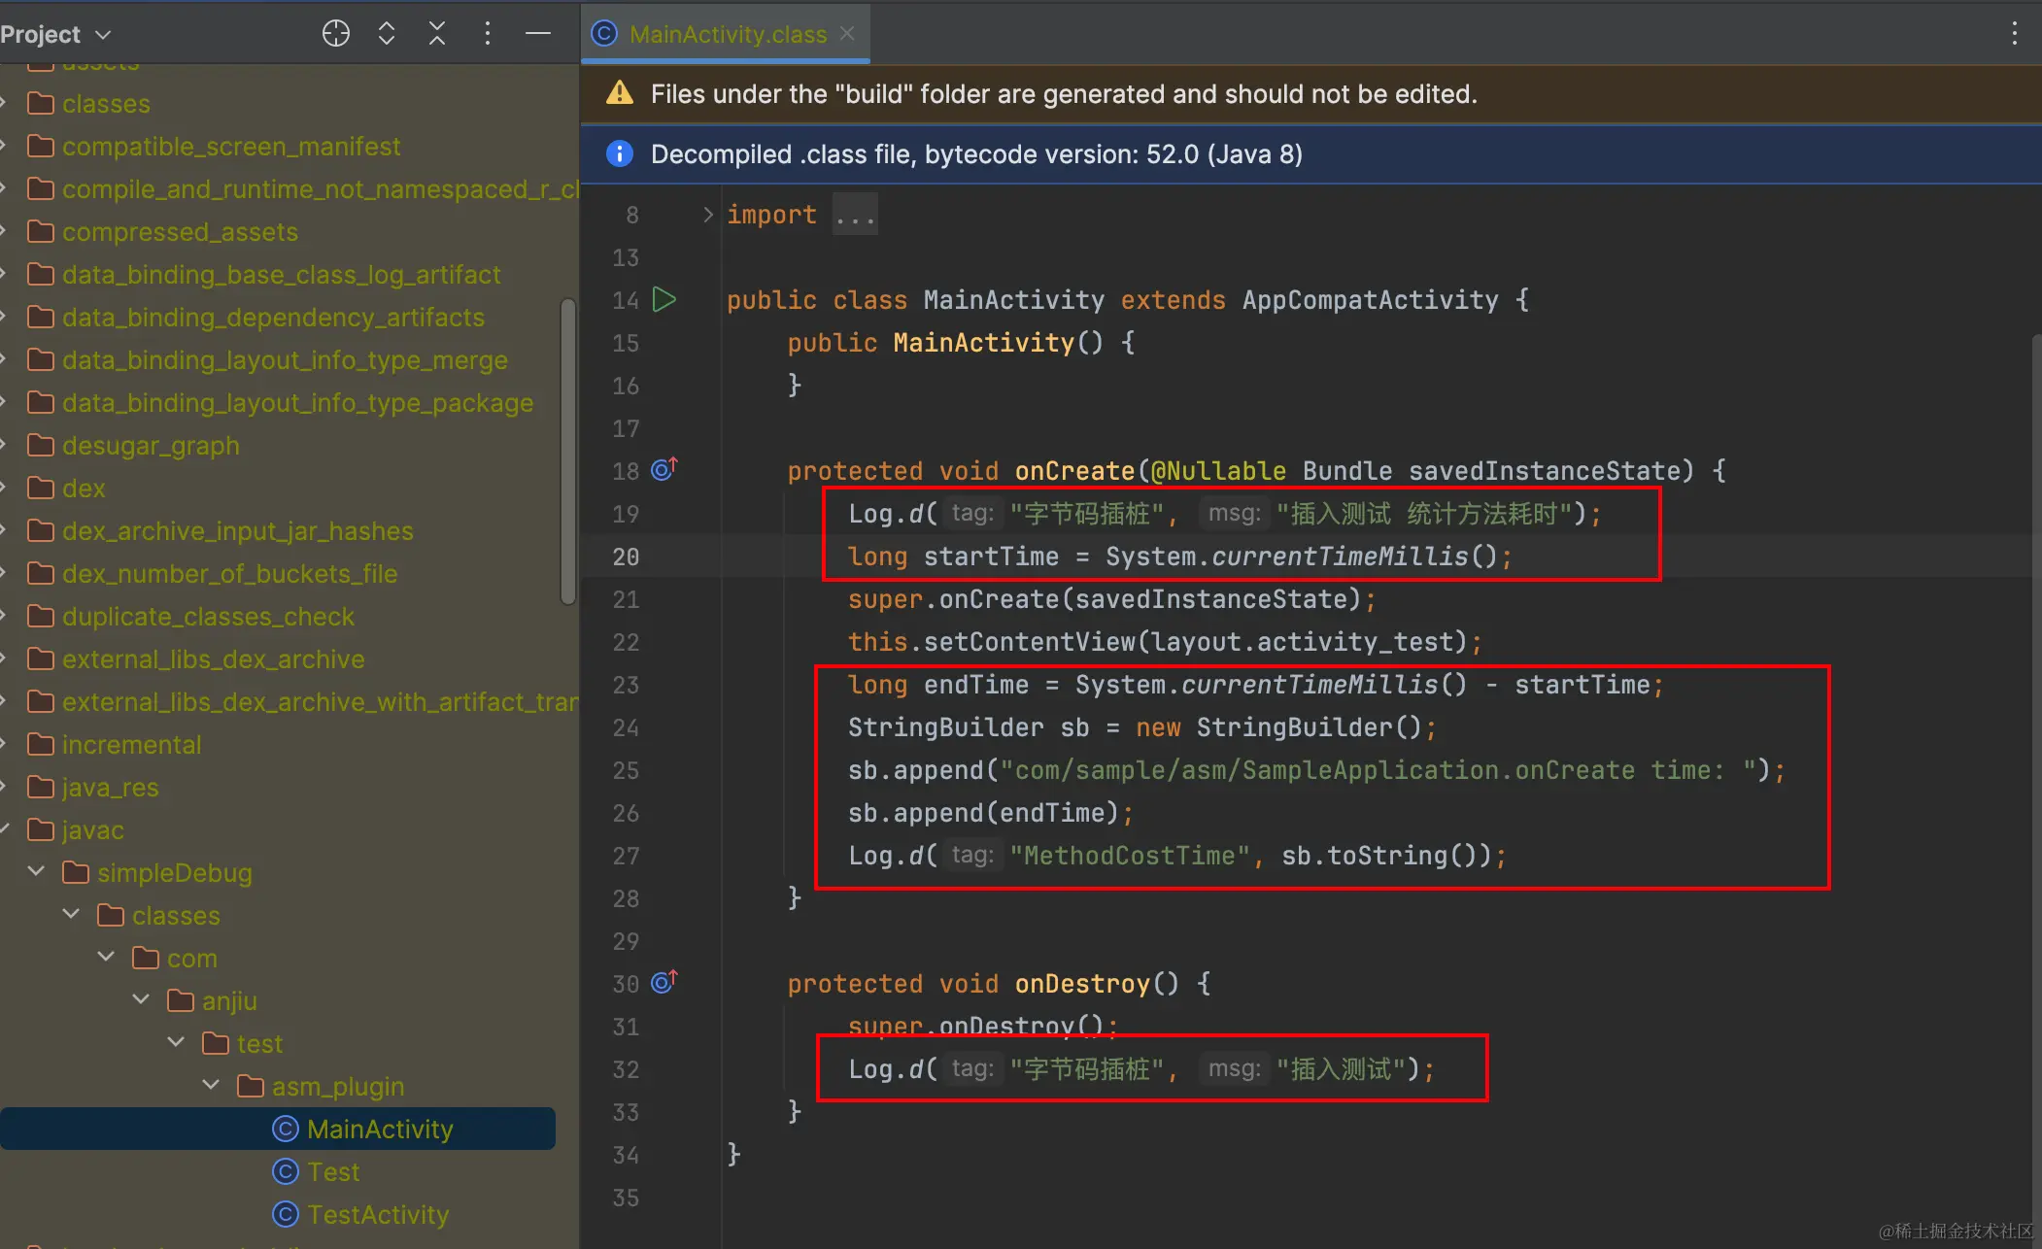This screenshot has height=1249, width=2042.
Task: Collapse the simpleDebug folder
Action: click(x=37, y=871)
